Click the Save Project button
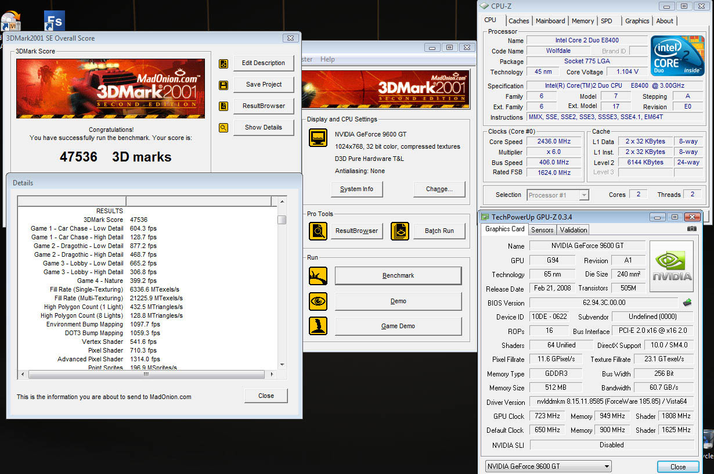Screen dimensions: 714x474 click(x=264, y=85)
